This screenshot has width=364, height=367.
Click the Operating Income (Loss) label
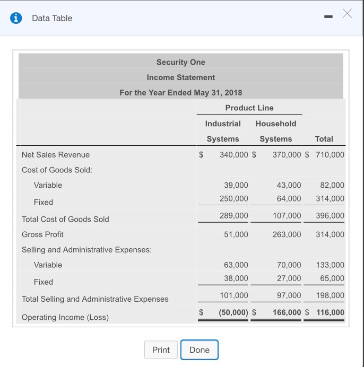[x=65, y=317]
